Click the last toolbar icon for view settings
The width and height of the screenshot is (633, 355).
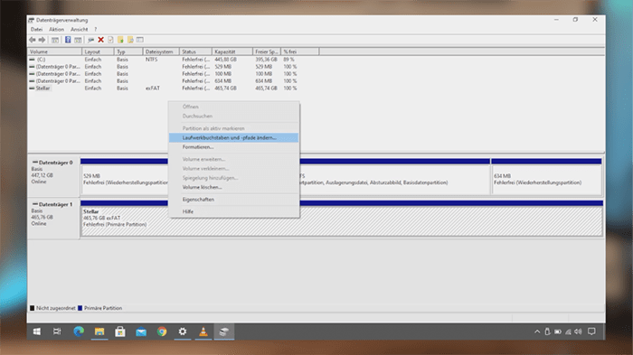[x=139, y=40]
